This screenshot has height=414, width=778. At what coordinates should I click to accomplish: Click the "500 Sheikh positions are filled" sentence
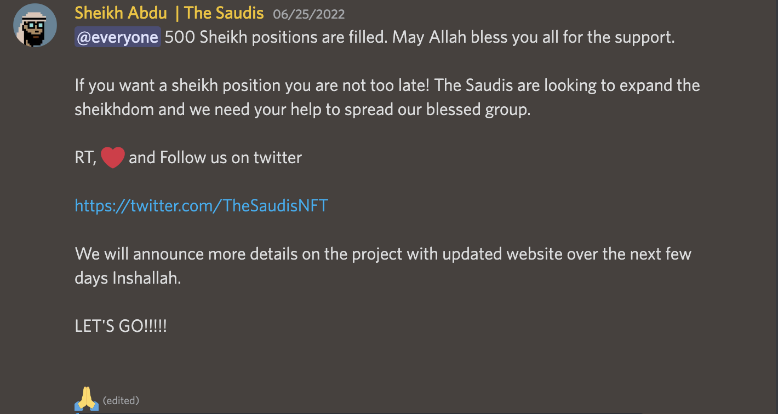coord(277,38)
